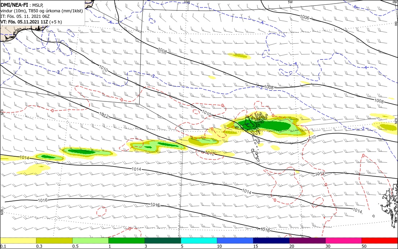The width and height of the screenshot is (398, 249).
Task: Click the "15" legend value
Action: tap(256, 246)
